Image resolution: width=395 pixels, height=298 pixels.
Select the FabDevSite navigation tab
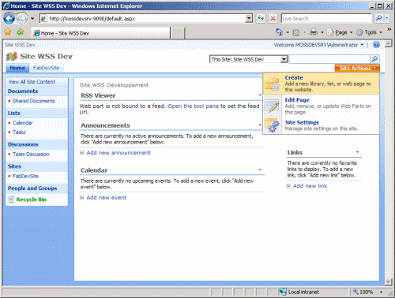point(46,68)
